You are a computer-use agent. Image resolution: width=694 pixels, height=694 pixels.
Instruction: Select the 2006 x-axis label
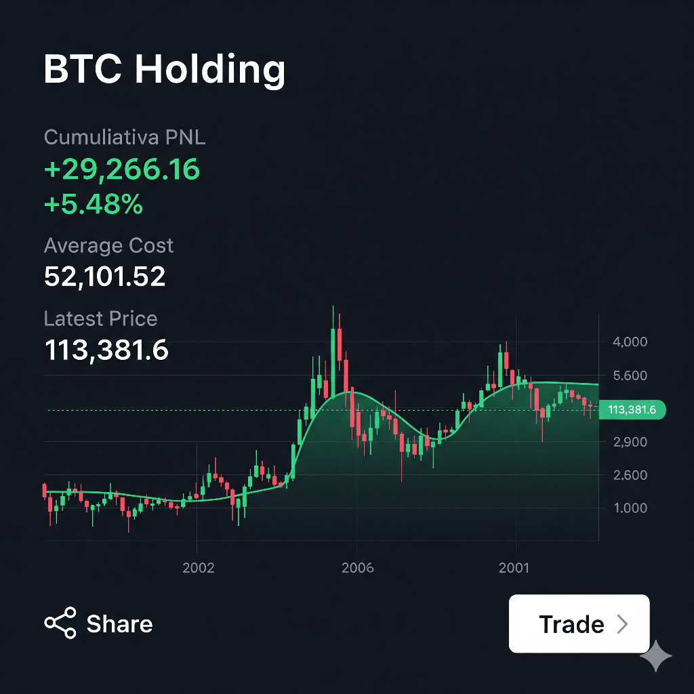tap(358, 568)
